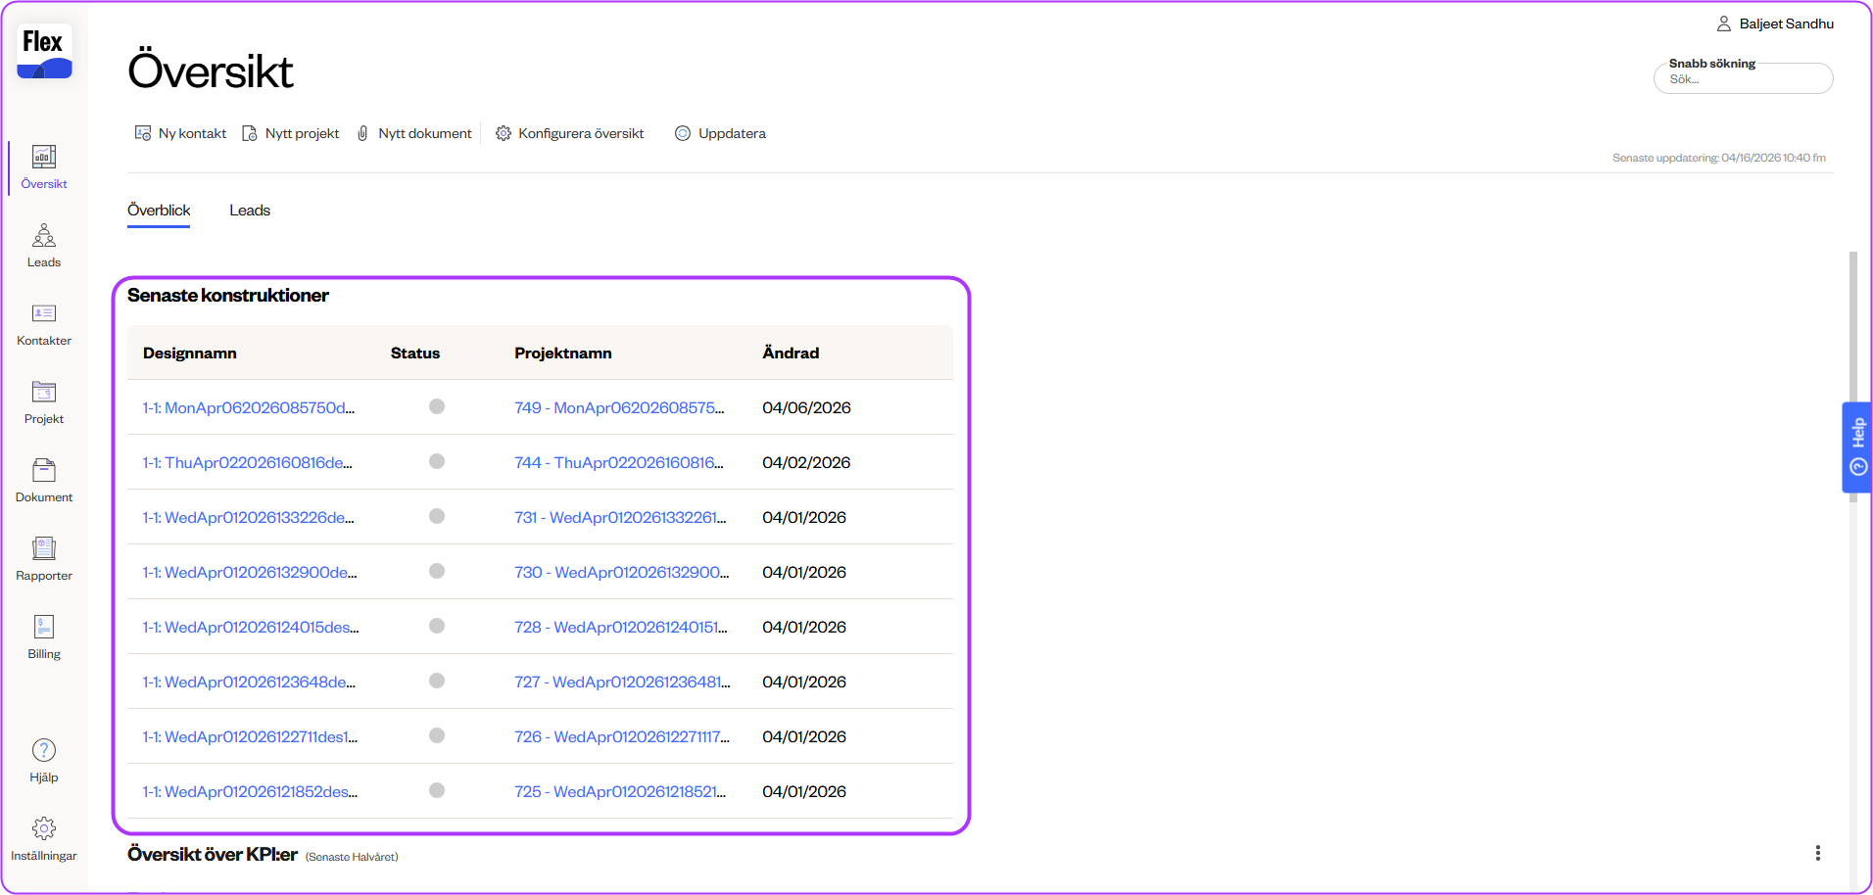Open the Baljeet Sandhu user menu
This screenshot has height=895, width=1873.
[x=1775, y=24]
